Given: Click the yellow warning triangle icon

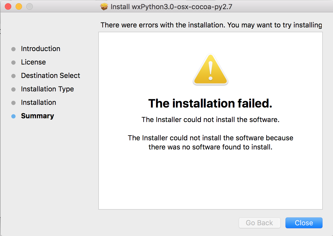Looking at the screenshot, I should 211,69.
